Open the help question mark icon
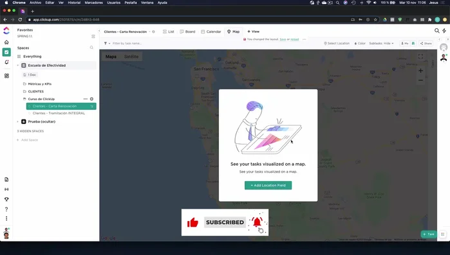Screen dimensions: 450x255 (x=6, y=209)
